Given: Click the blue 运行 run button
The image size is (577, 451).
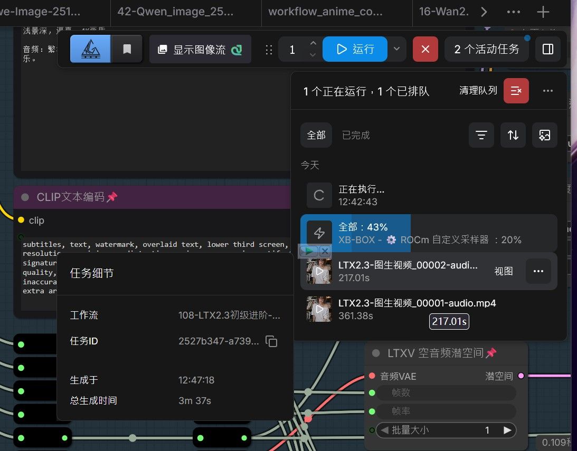Looking at the screenshot, I should click(x=355, y=49).
